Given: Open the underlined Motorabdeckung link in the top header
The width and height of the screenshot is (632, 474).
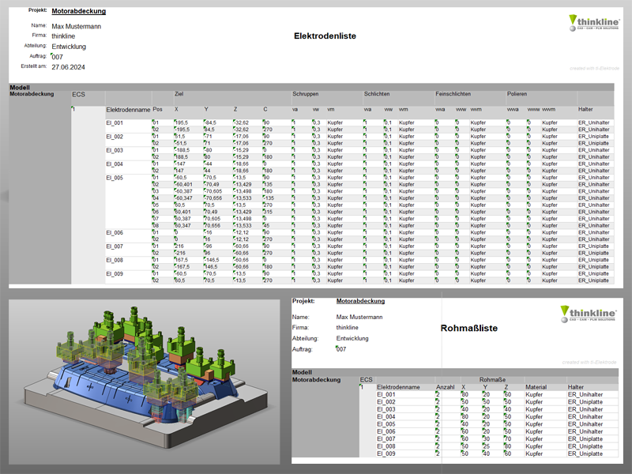Looking at the screenshot, I should pos(78,11).
